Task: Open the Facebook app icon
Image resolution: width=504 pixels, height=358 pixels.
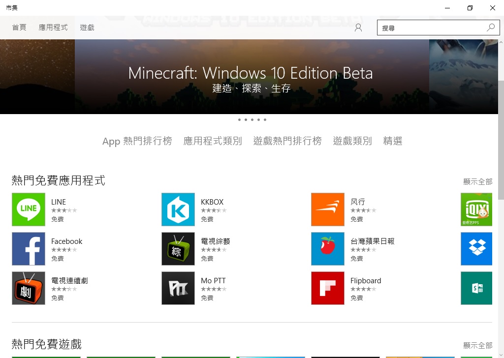Action: pyautogui.click(x=29, y=249)
